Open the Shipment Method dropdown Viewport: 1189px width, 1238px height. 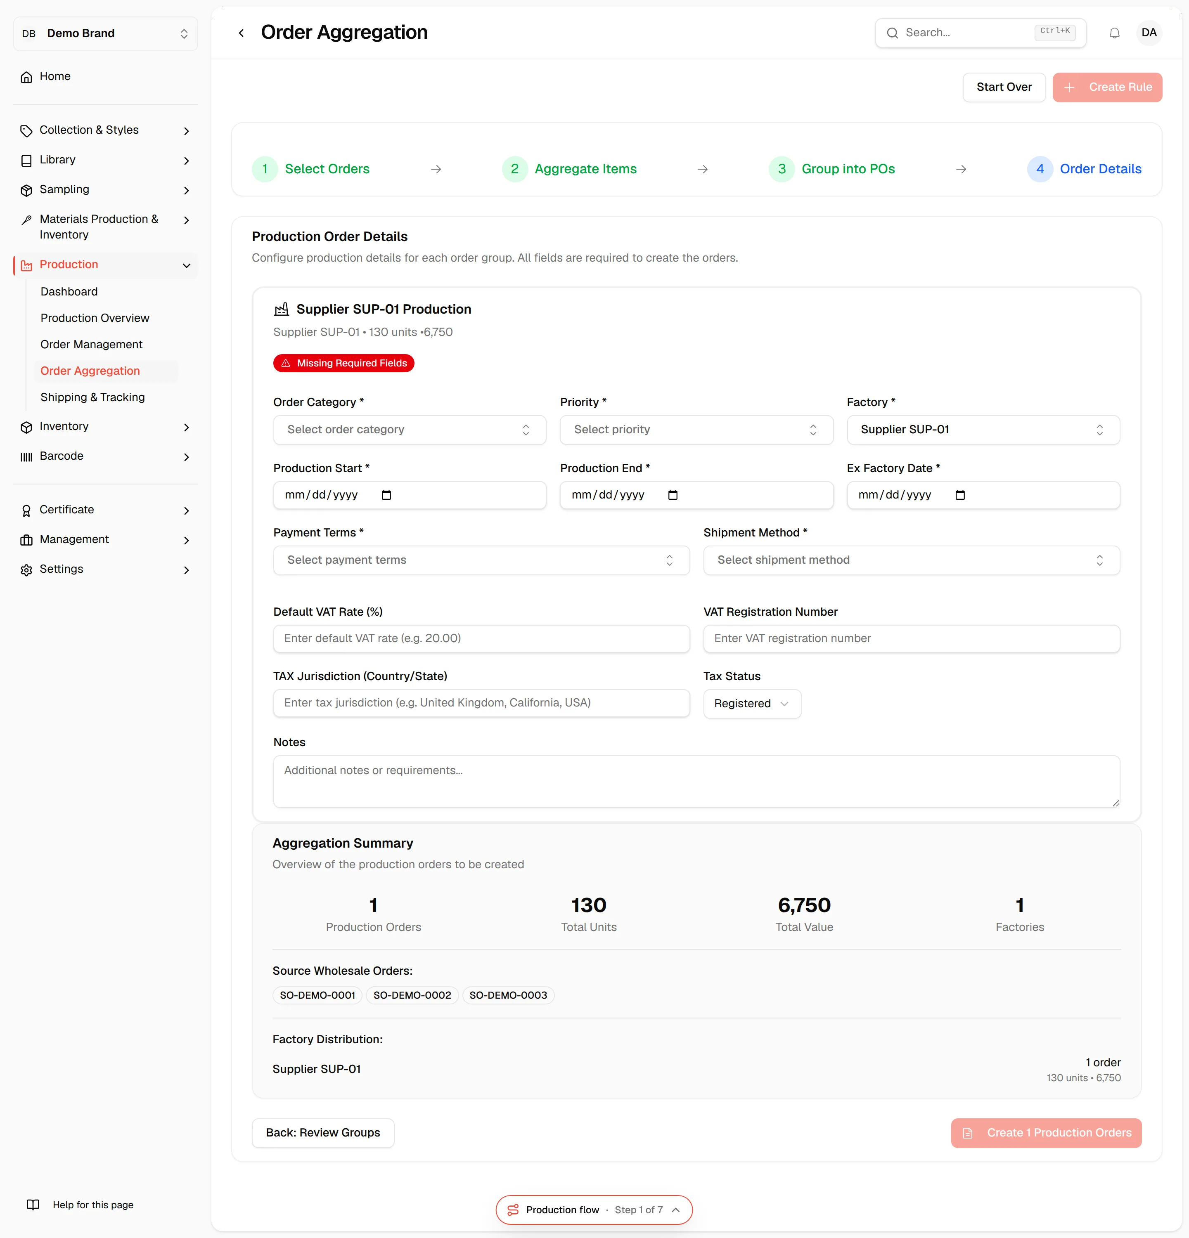pyautogui.click(x=911, y=560)
